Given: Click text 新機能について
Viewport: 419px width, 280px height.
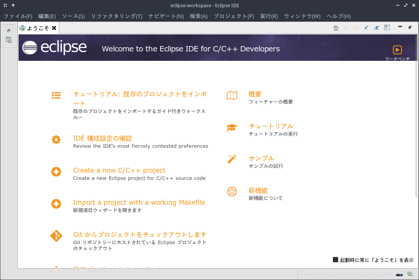Looking at the screenshot, I should click(x=266, y=198).
